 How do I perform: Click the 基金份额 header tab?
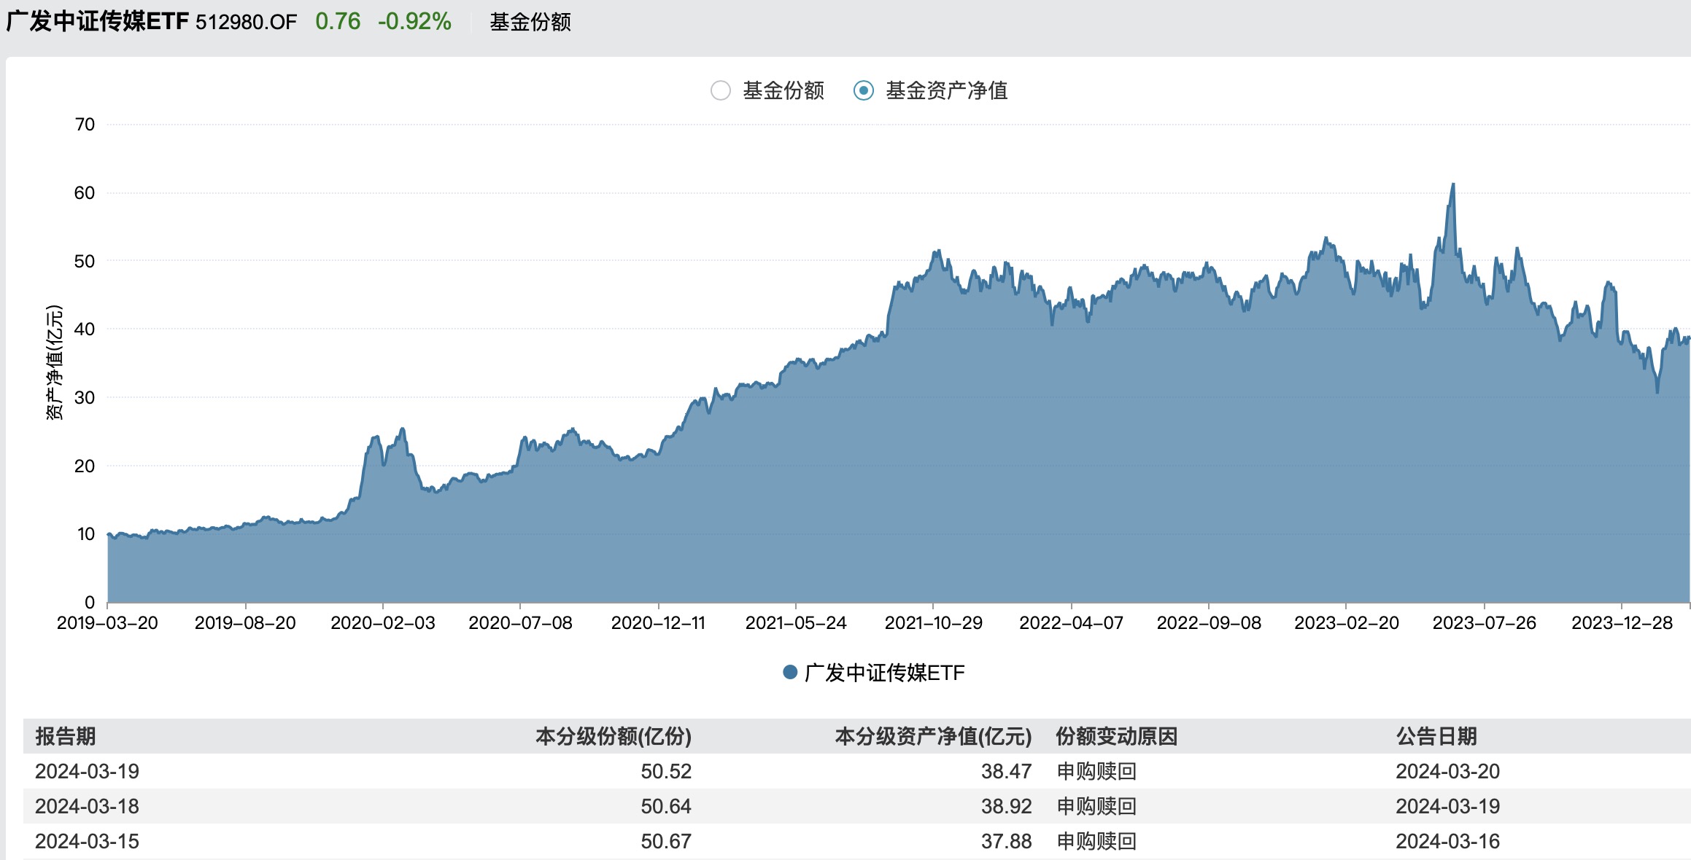pyautogui.click(x=530, y=22)
